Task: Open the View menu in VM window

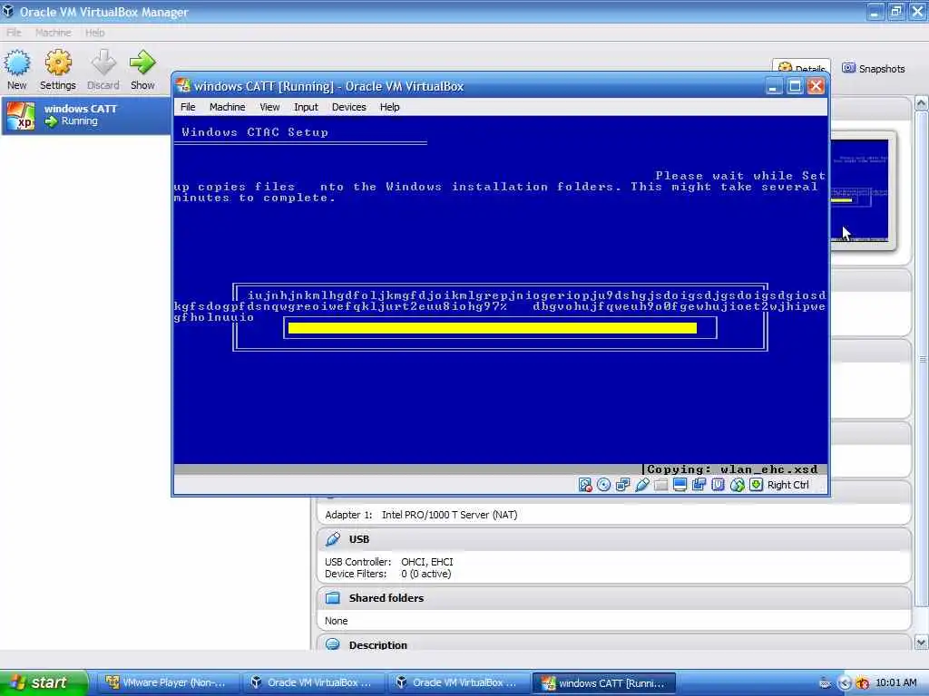Action: [269, 107]
